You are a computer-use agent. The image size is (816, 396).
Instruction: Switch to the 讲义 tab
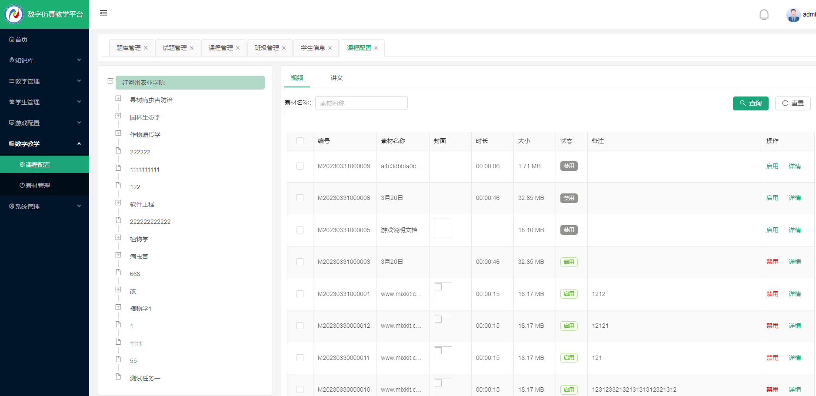[x=337, y=78]
